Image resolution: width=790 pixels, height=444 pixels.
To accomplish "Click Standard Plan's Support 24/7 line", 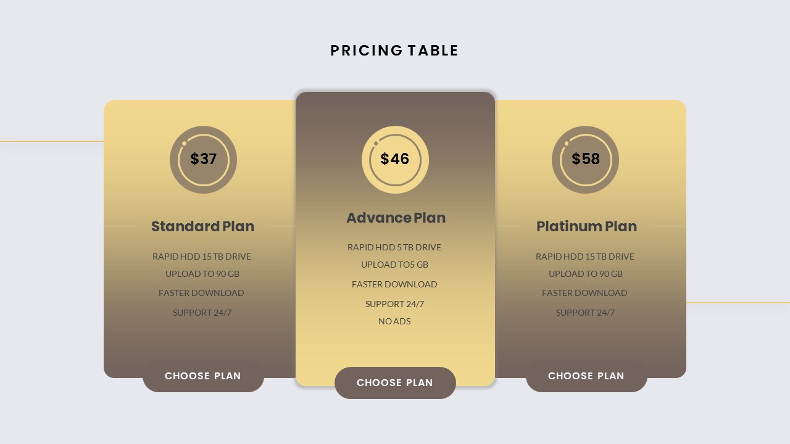I will (202, 313).
